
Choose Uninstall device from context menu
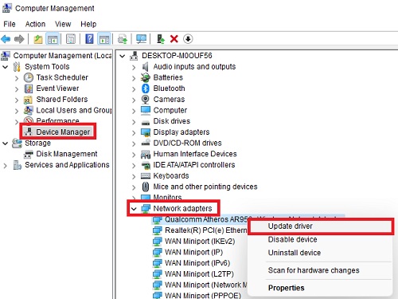[x=321, y=253]
